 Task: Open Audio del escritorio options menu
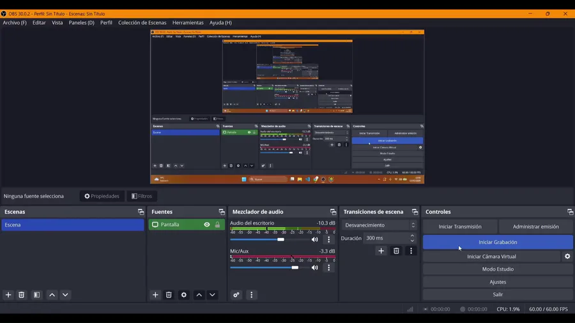click(x=328, y=239)
